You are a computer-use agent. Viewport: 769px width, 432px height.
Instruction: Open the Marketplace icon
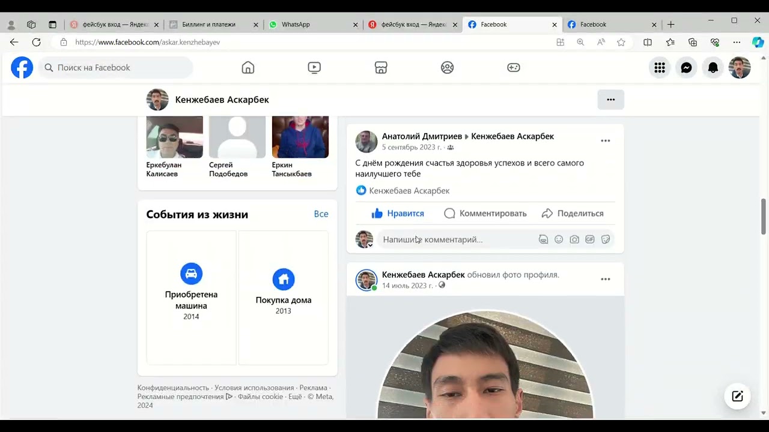click(x=381, y=68)
